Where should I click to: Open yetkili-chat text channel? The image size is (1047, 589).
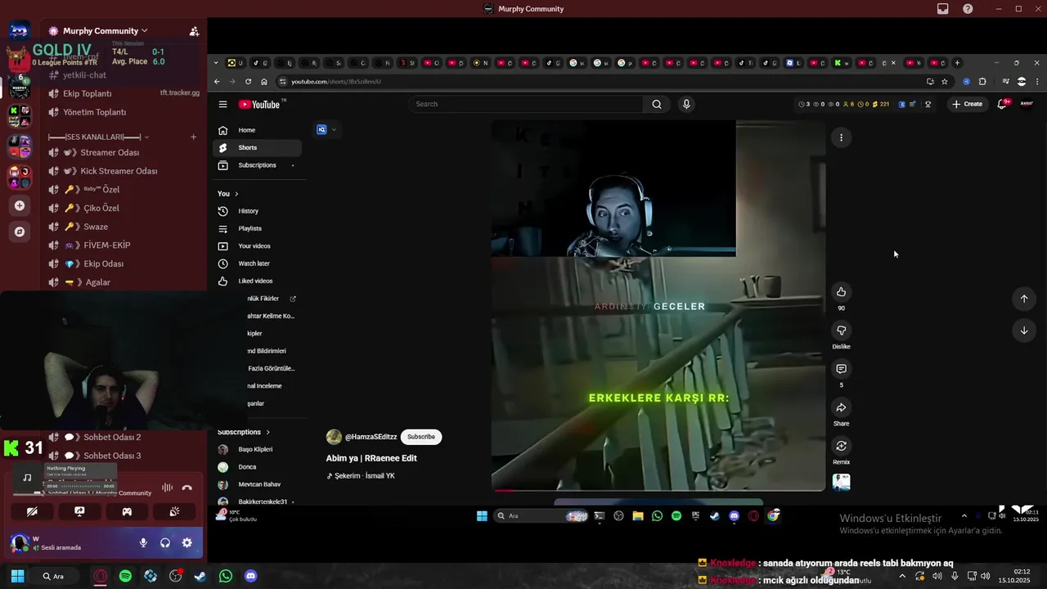[84, 75]
